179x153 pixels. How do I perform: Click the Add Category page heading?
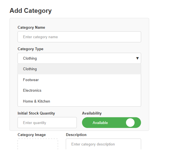point(31,11)
